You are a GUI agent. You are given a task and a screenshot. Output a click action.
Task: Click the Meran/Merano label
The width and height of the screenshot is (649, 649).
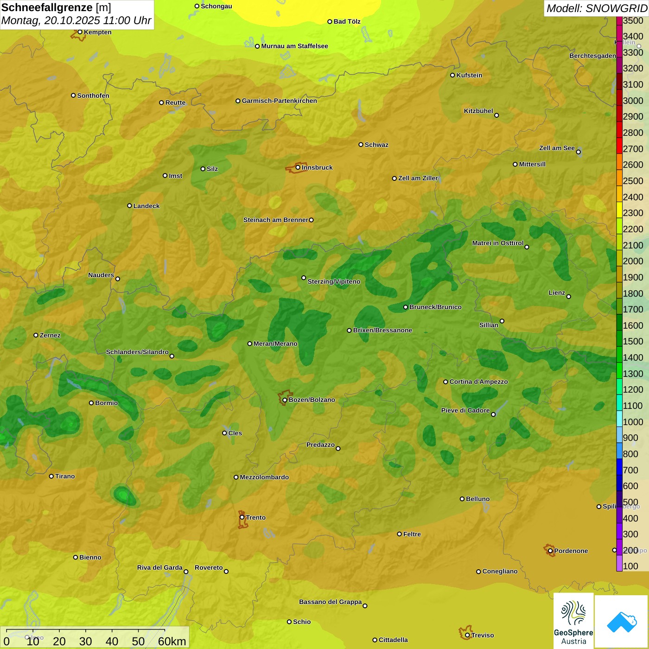coord(275,344)
